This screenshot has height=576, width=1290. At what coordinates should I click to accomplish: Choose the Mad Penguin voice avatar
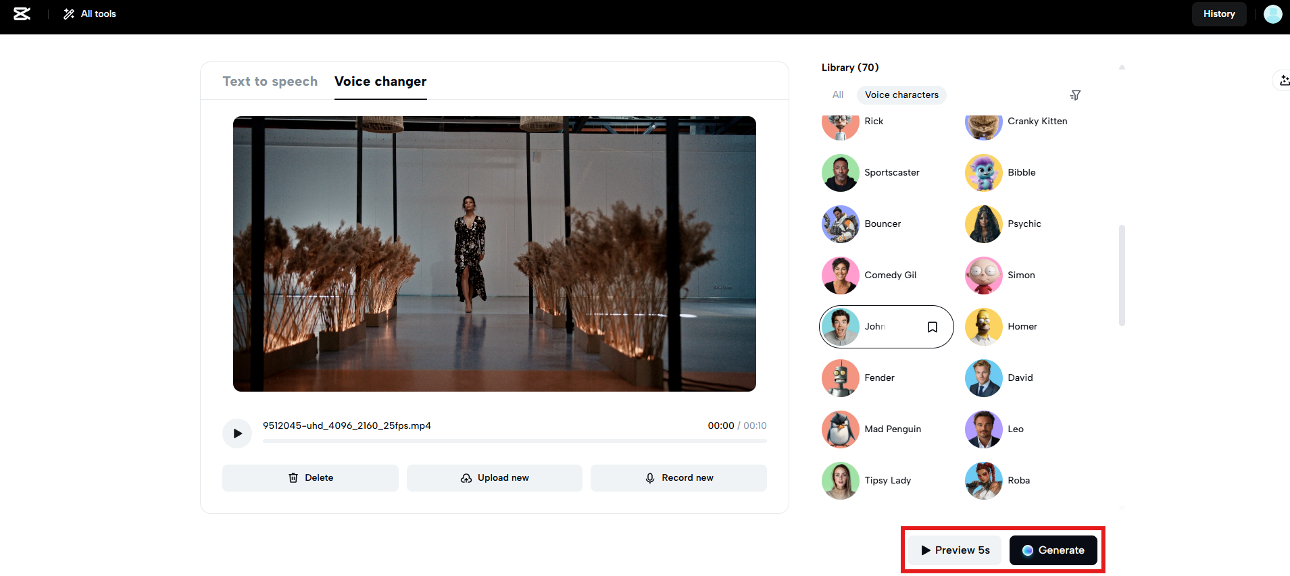pyautogui.click(x=841, y=429)
